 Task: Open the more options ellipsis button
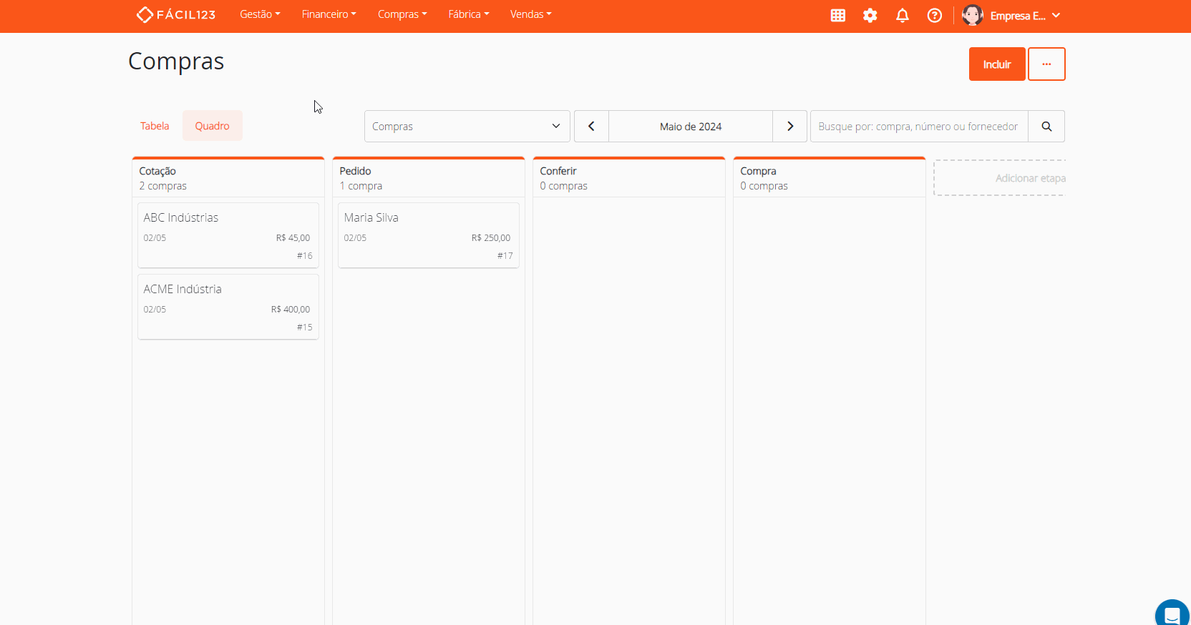[1046, 64]
